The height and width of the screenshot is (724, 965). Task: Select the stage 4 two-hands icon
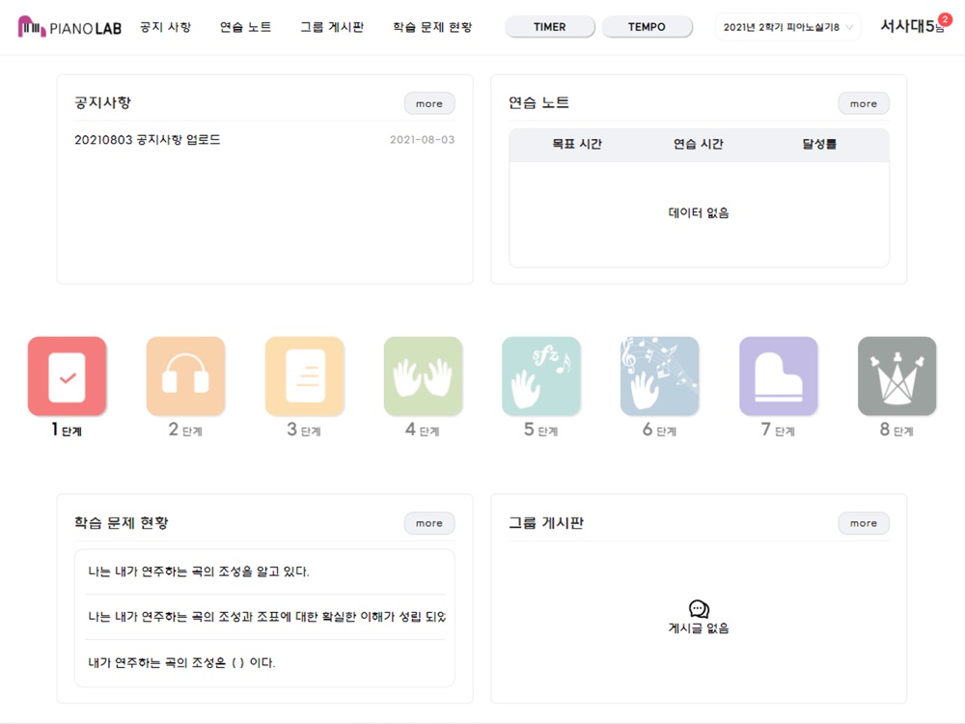[x=423, y=376]
